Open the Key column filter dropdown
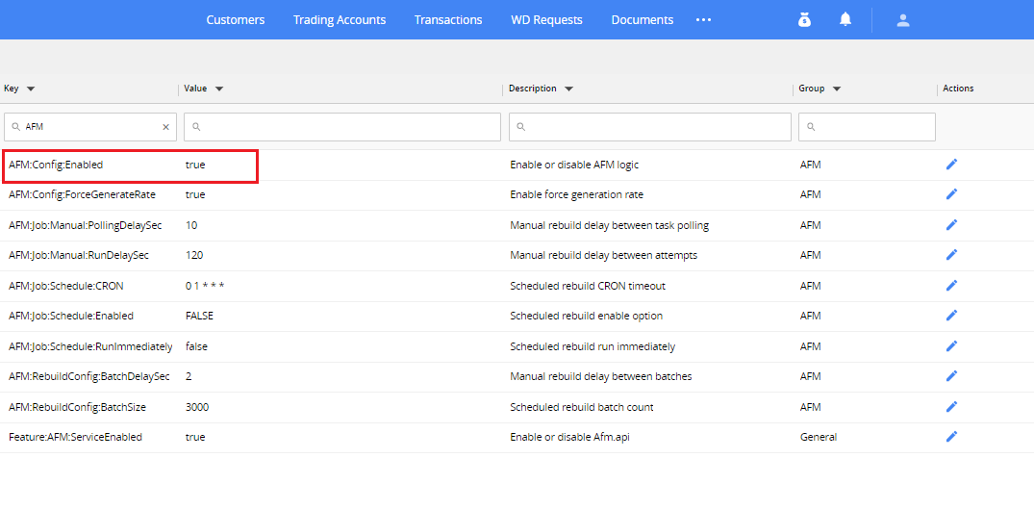 tap(31, 89)
